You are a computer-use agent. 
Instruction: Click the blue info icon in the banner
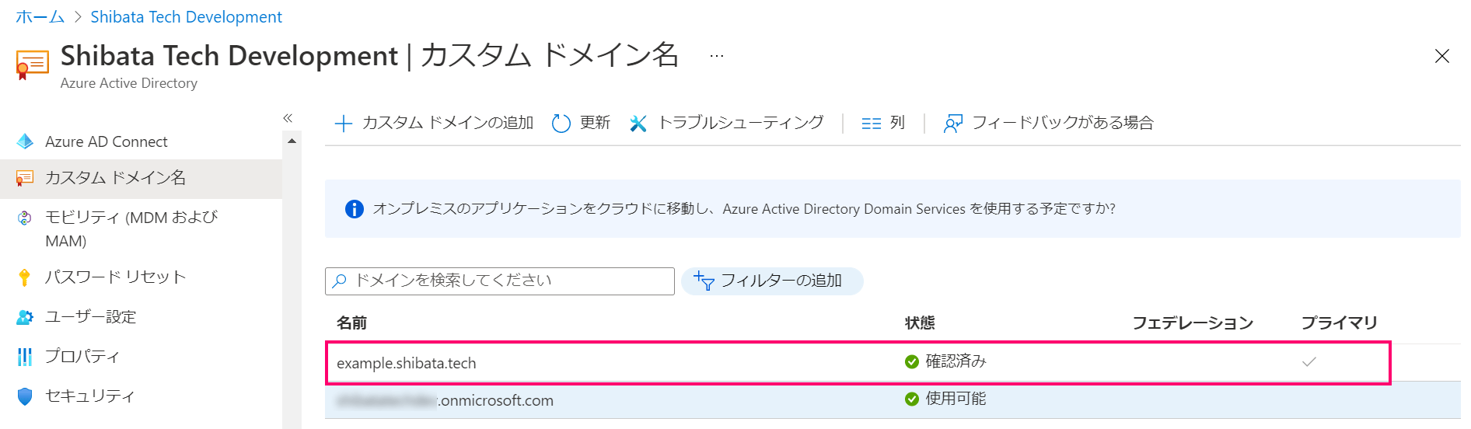click(354, 209)
